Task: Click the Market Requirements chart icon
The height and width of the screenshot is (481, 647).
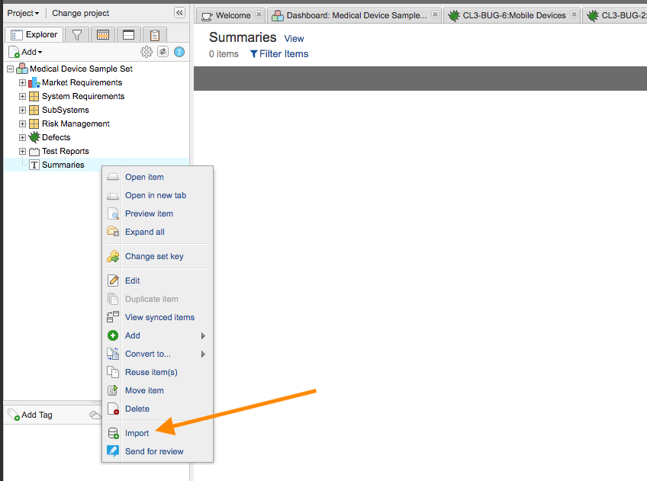Action: [x=34, y=82]
